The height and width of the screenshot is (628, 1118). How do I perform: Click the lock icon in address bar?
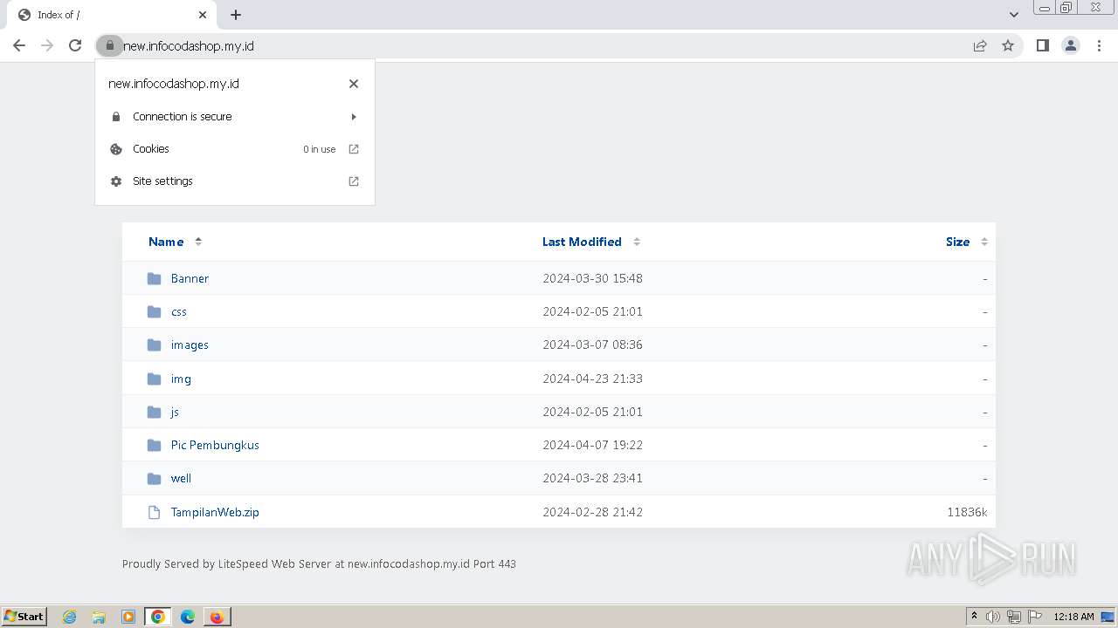(x=109, y=45)
